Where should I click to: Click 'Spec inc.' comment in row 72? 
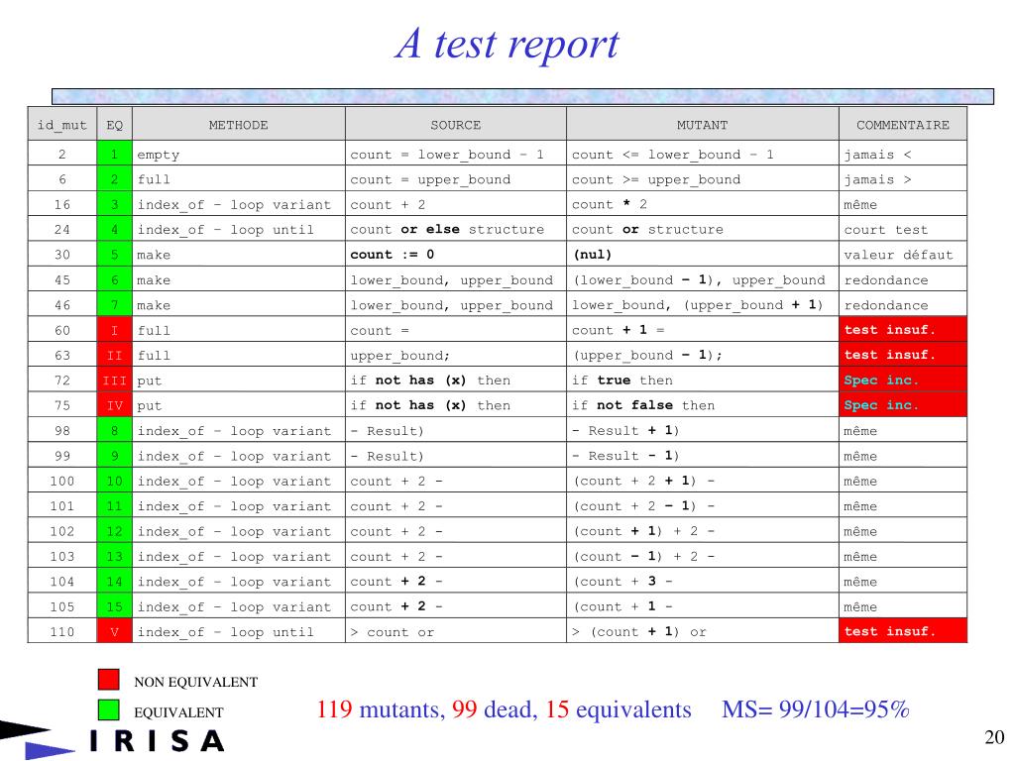[903, 380]
